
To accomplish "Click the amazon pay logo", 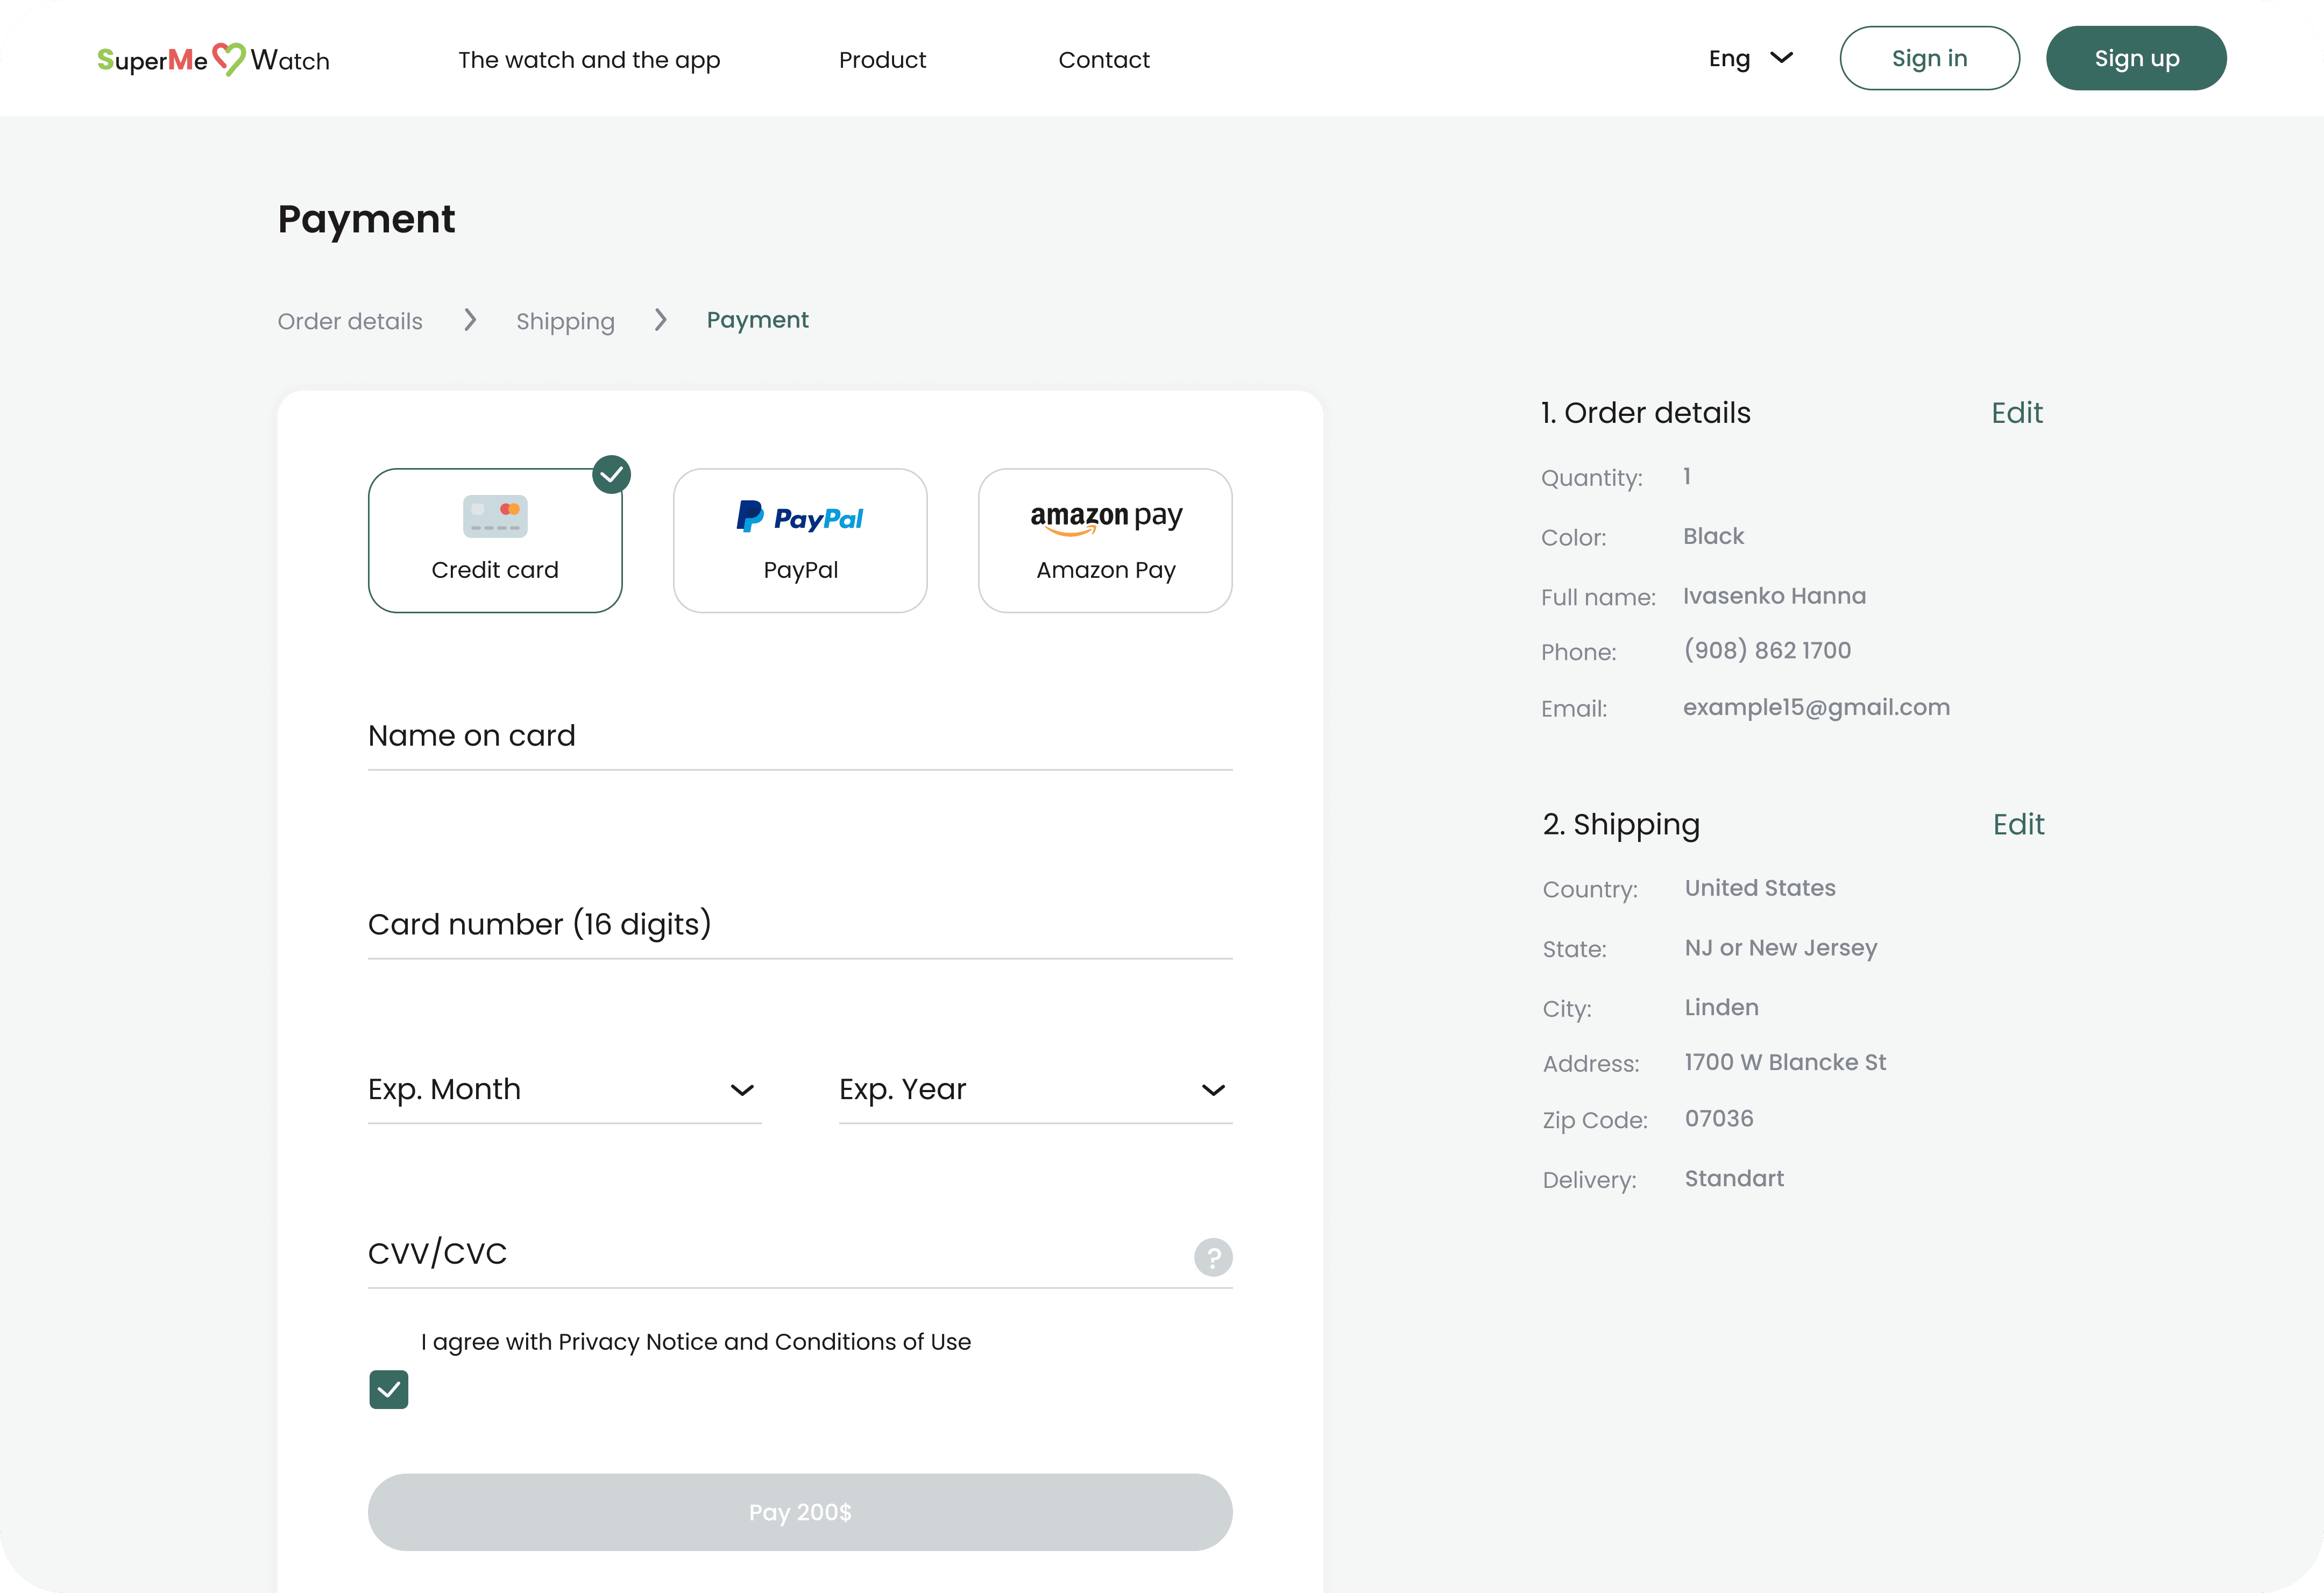I will [1105, 517].
